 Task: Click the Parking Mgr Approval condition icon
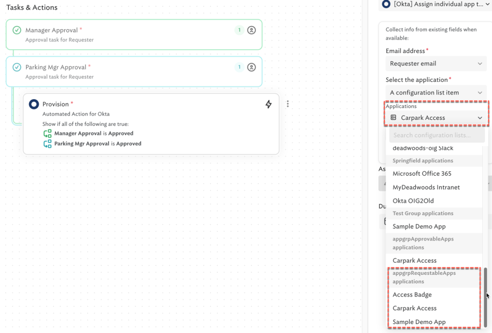tap(47, 144)
